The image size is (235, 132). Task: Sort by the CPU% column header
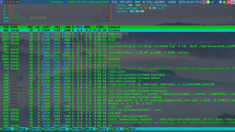pos(79,27)
